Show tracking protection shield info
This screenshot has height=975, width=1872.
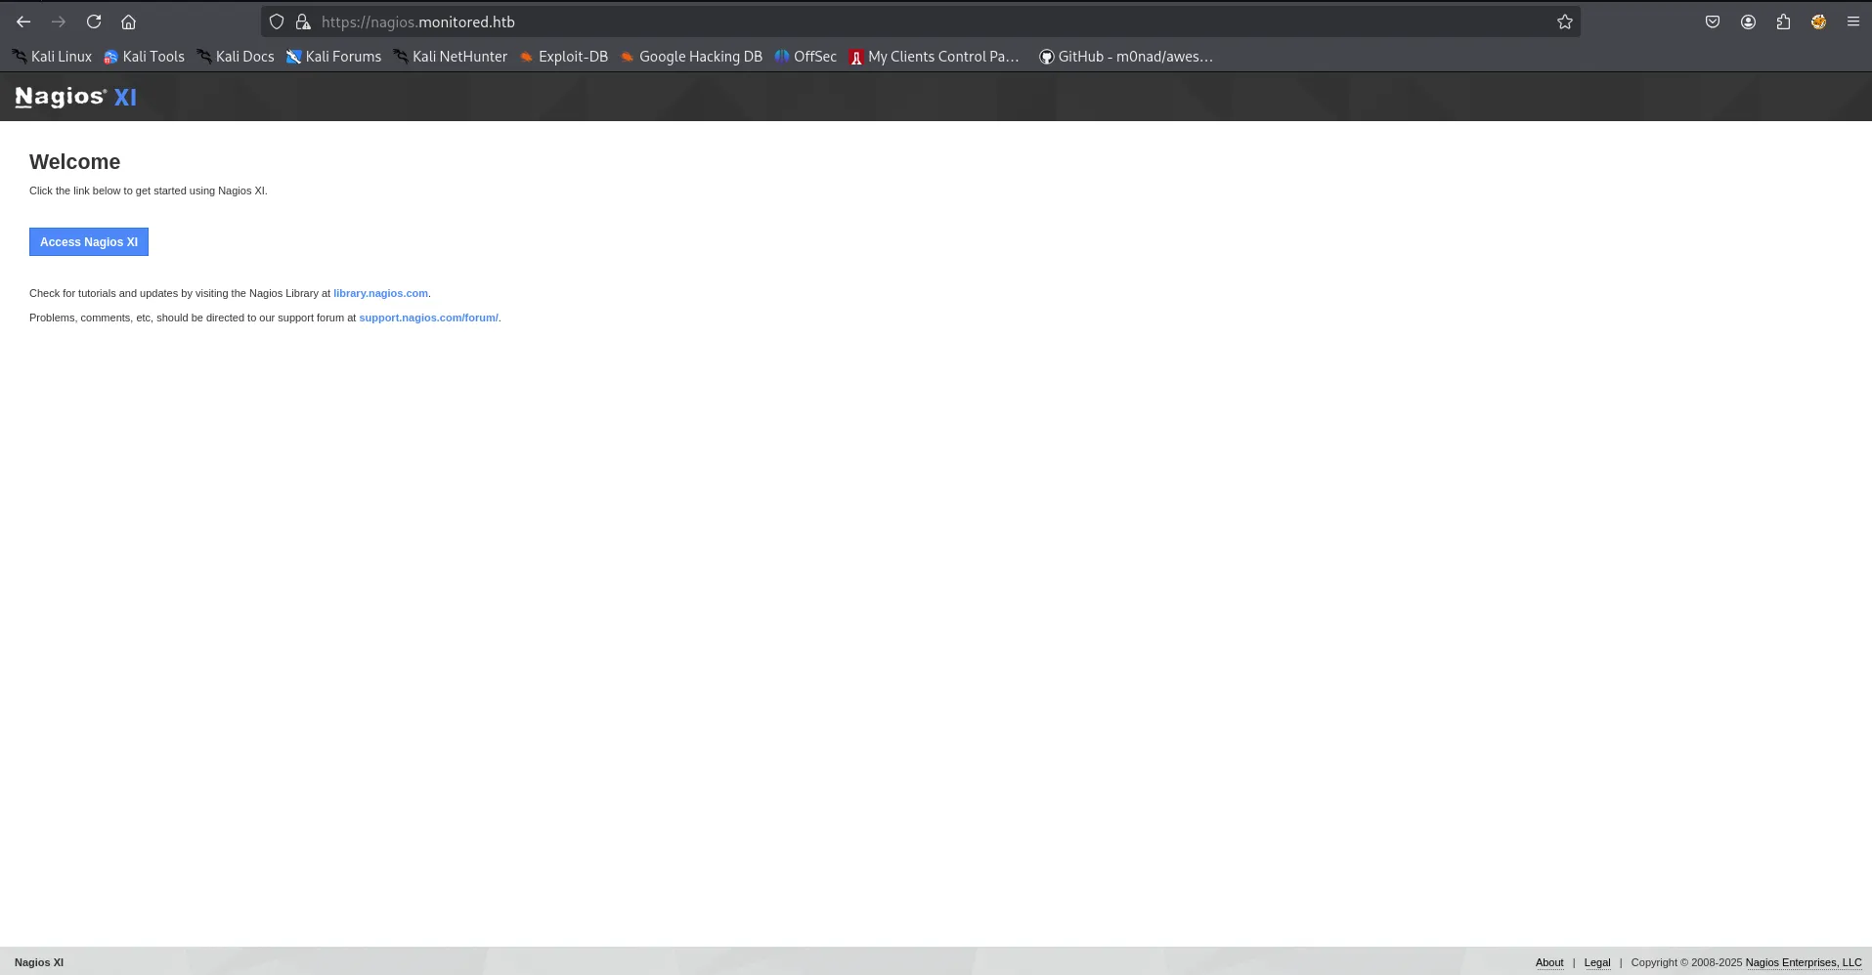[x=277, y=21]
